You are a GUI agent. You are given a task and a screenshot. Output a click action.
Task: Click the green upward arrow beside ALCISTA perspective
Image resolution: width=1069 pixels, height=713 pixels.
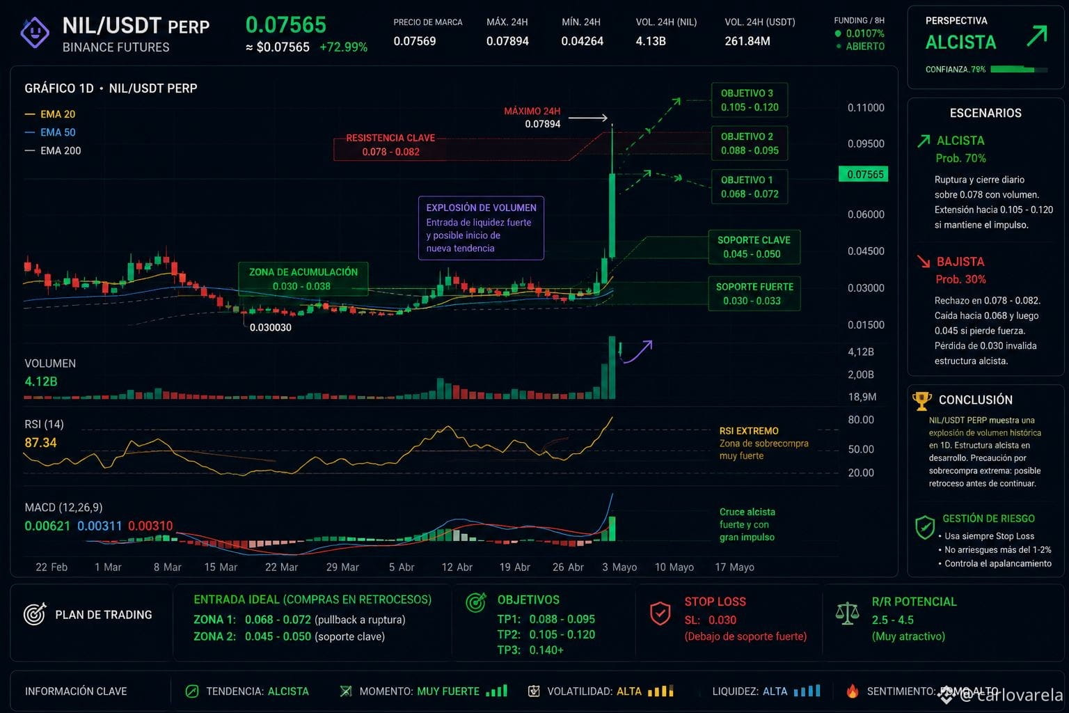[1036, 36]
